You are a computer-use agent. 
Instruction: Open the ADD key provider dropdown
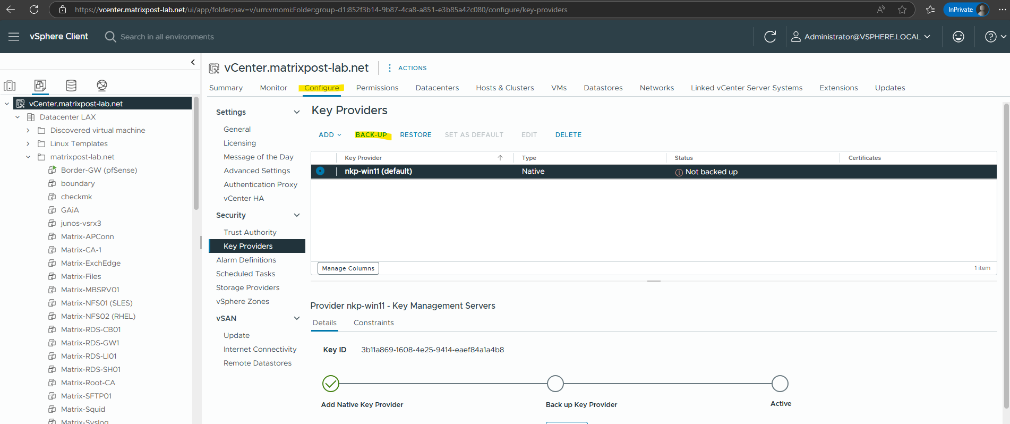click(x=330, y=135)
